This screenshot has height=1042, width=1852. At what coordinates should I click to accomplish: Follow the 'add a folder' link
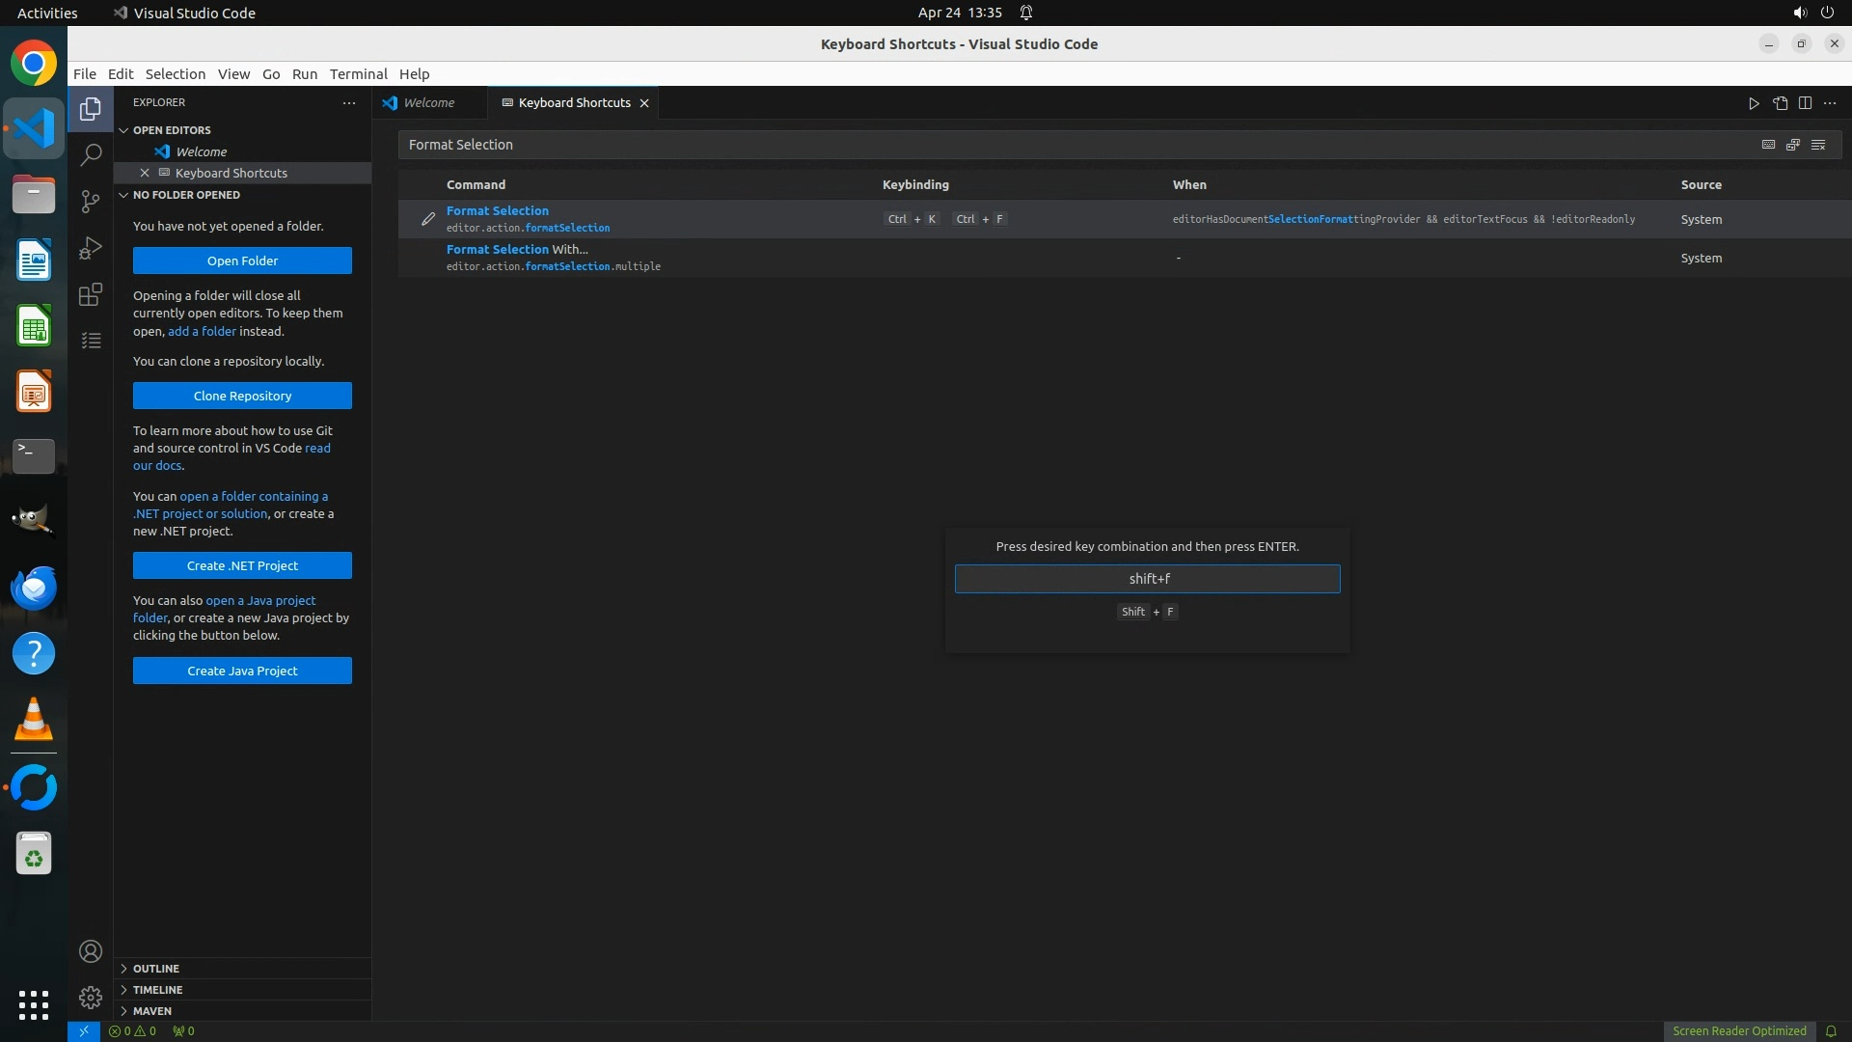coord(202,331)
